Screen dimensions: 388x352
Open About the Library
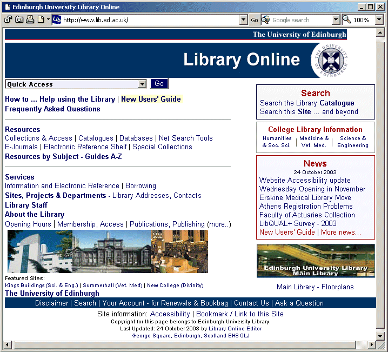(x=35, y=214)
